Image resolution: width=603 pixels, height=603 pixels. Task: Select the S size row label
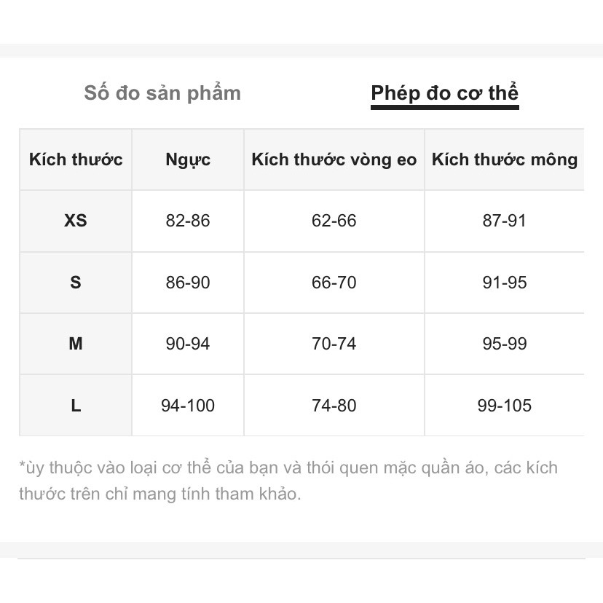click(x=76, y=283)
